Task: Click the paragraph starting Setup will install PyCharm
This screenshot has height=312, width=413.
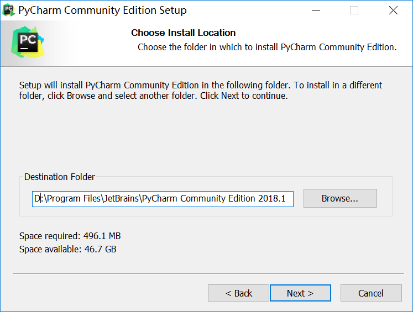Action: tap(200, 91)
